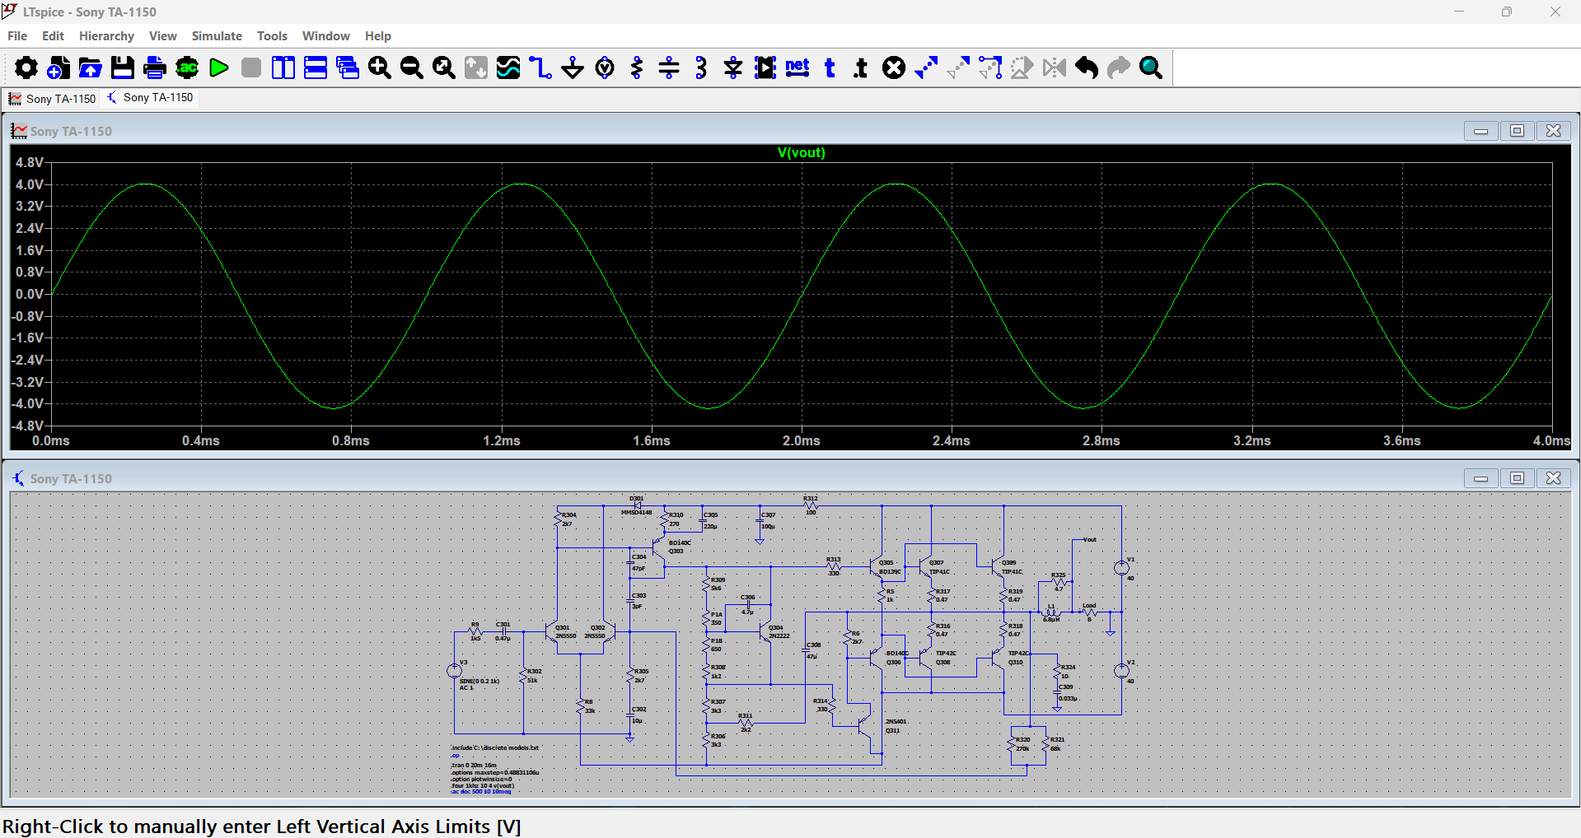The image size is (1581, 838).
Task: Select the Net label tool
Action: [798, 68]
